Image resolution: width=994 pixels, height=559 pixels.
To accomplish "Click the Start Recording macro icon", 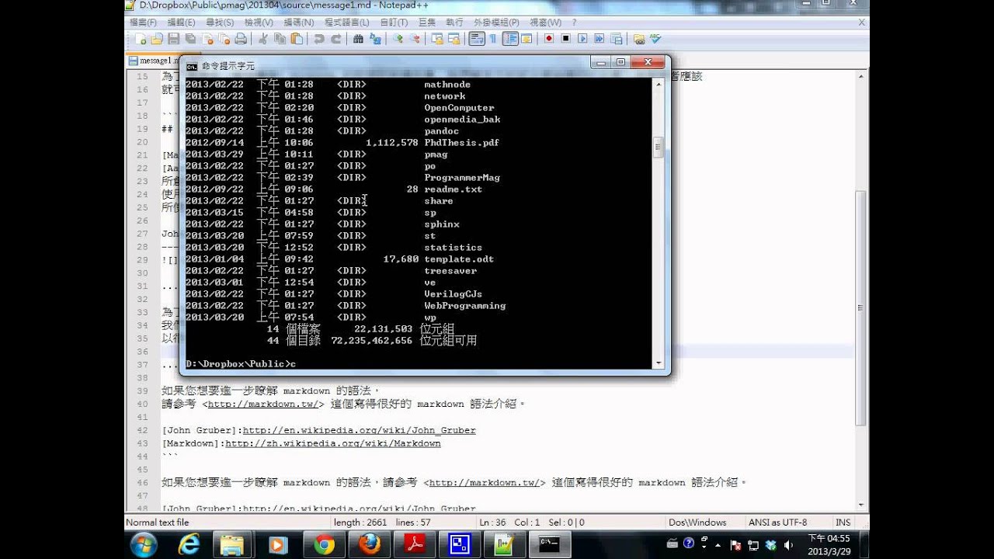I will pyautogui.click(x=549, y=39).
